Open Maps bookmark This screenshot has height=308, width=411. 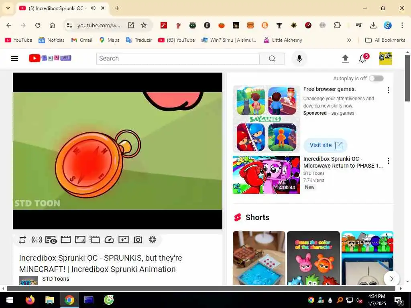[x=109, y=40]
